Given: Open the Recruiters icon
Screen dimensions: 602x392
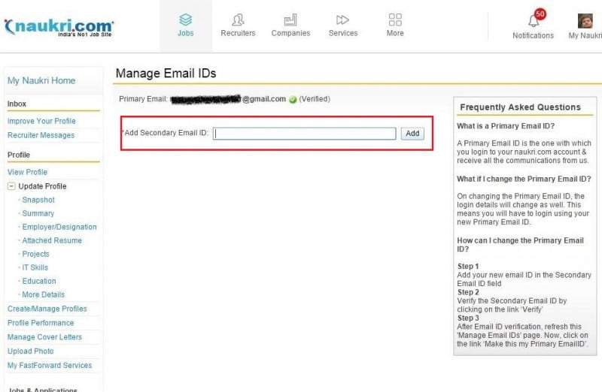Looking at the screenshot, I should pyautogui.click(x=238, y=20).
